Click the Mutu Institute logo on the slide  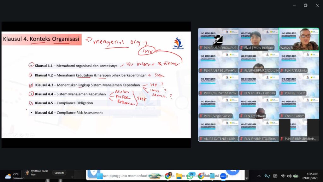point(178,44)
